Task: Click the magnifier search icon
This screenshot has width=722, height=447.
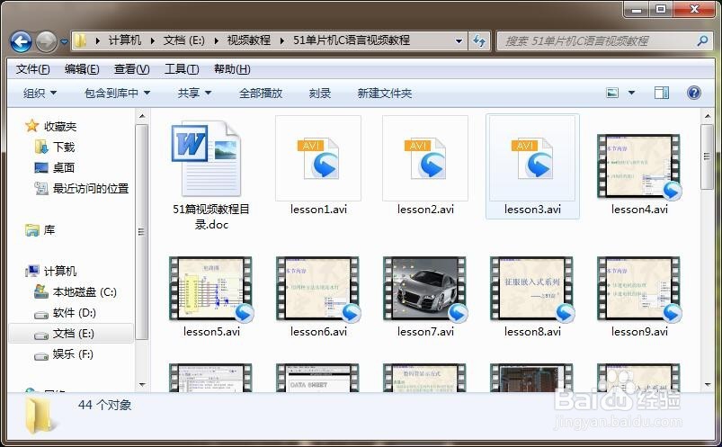Action: click(702, 41)
